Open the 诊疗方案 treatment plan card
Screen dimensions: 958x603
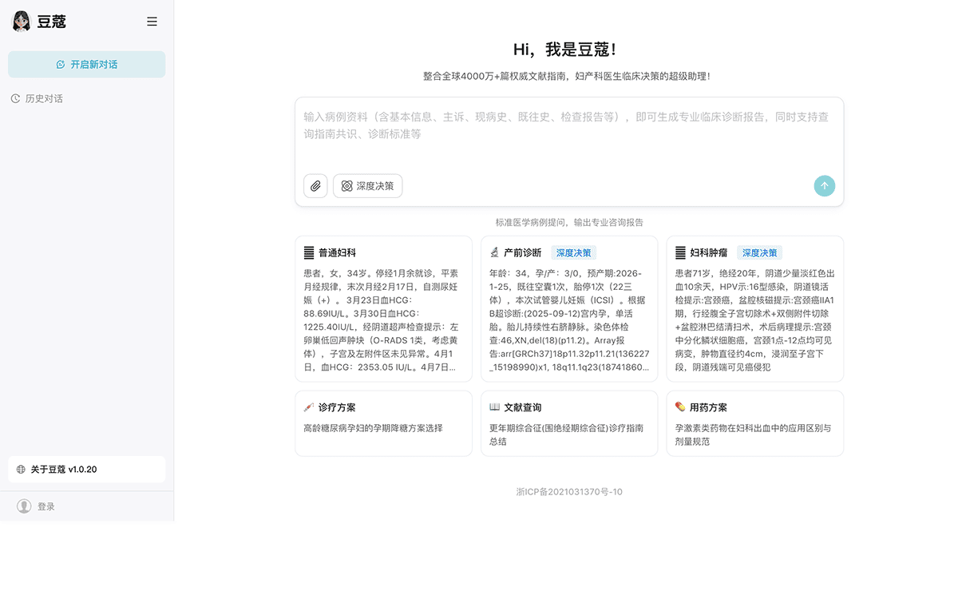383,423
